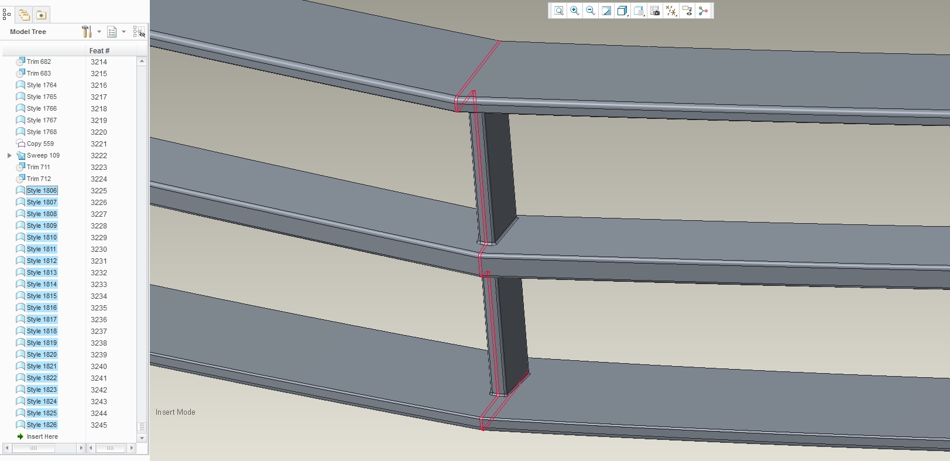950x461 pixels.
Task: Select Trim 711 in model tree
Action: pyautogui.click(x=39, y=167)
